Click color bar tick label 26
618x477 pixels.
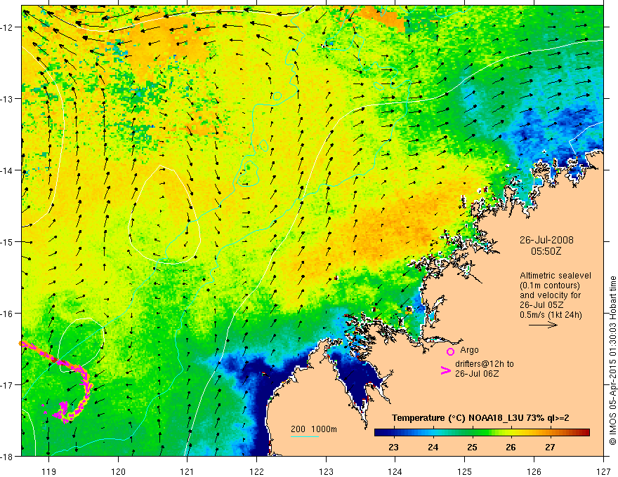click(x=511, y=447)
